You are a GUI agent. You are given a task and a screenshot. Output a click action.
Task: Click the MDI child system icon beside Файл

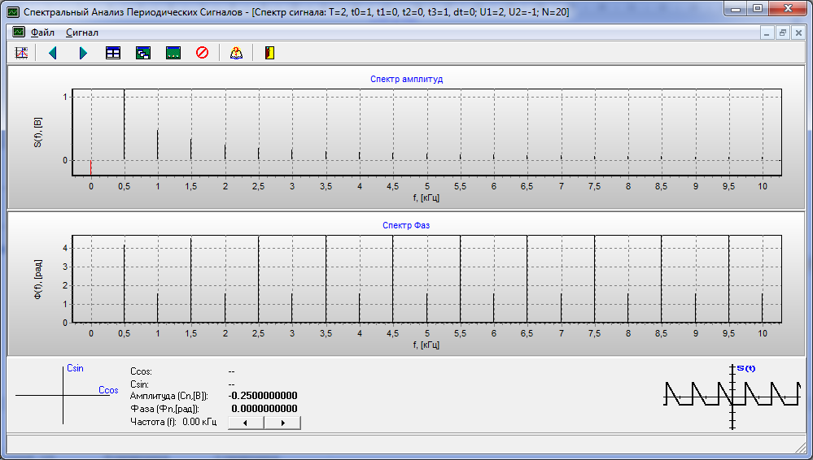click(x=18, y=33)
